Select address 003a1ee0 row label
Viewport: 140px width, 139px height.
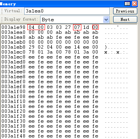pyautogui.click(x=13, y=72)
